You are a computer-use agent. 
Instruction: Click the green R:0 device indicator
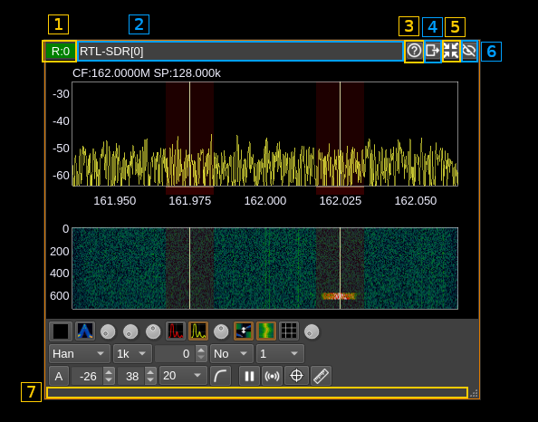pyautogui.click(x=60, y=51)
